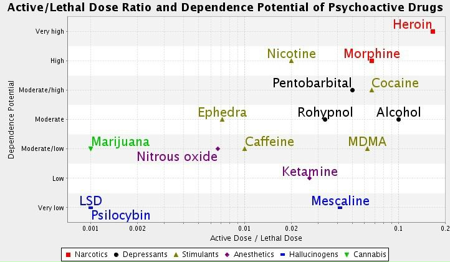Select the 'Active Dose / Lethal Dose' axis label
Screen dimensions: 450x262
tap(256, 238)
